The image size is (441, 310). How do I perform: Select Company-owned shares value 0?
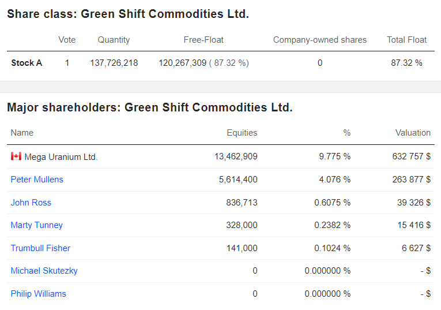click(x=320, y=63)
